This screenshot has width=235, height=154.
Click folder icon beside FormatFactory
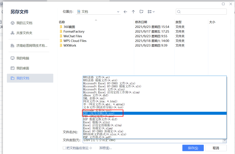(x=61, y=31)
